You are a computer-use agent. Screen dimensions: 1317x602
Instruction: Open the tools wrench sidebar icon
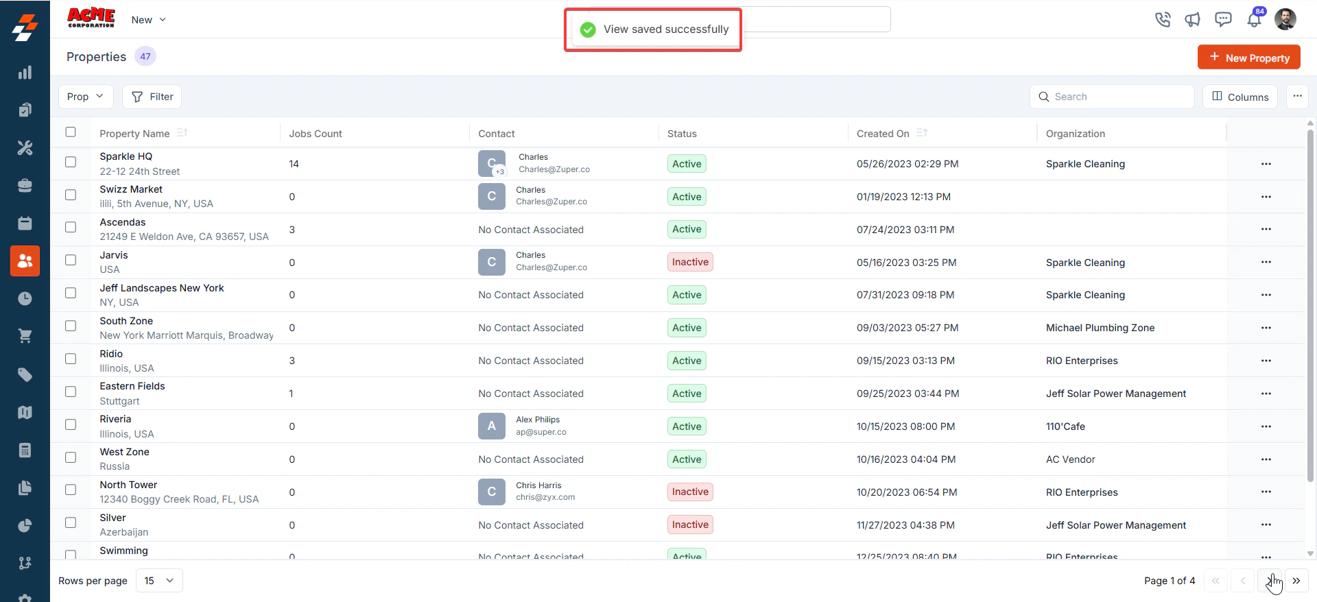point(25,147)
